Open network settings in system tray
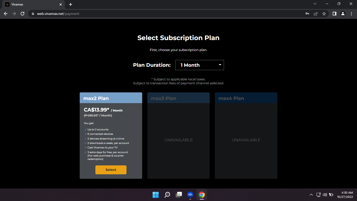This screenshot has width=357, height=201. (x=318, y=195)
